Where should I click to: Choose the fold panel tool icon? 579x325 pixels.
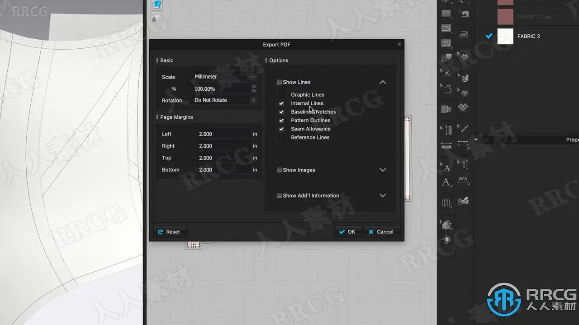click(446, 109)
